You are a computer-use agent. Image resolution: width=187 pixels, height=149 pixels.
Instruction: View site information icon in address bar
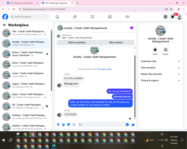click(20, 9)
